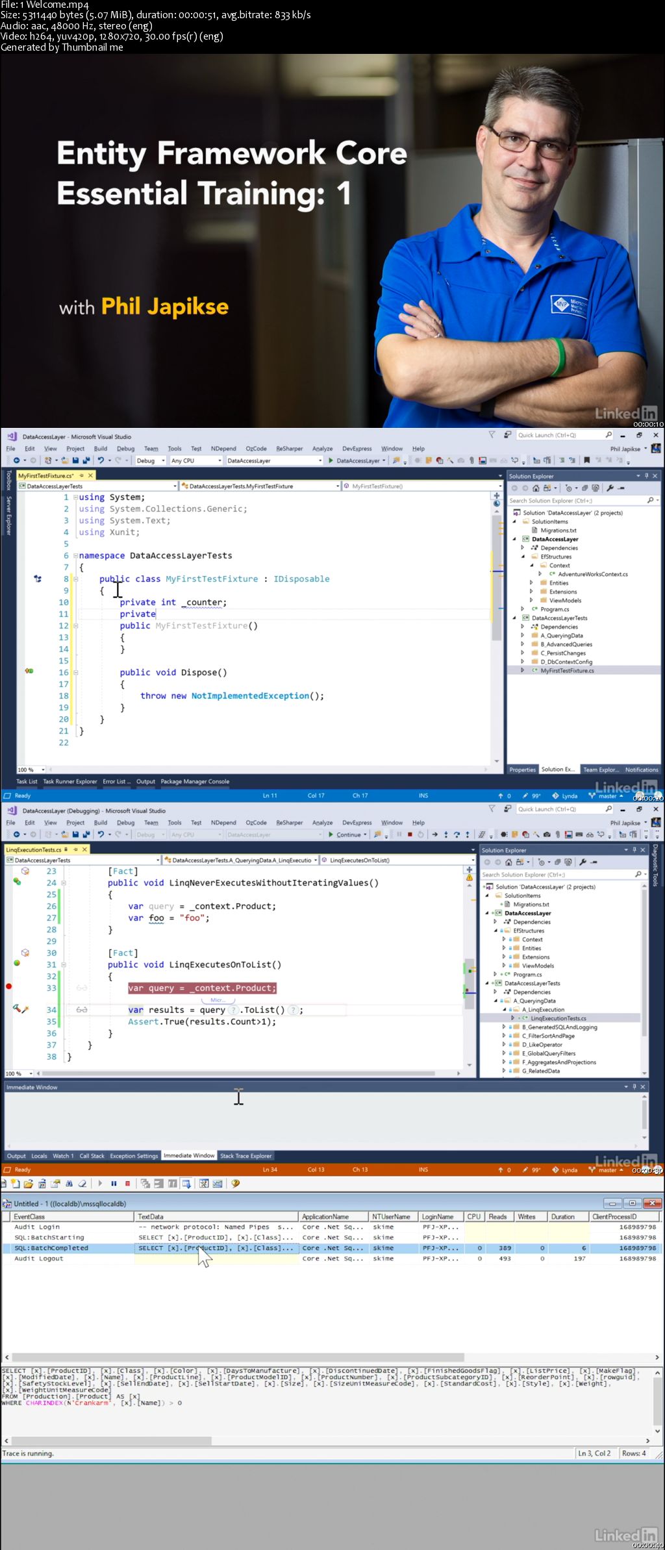Open the Toolbox side tab in first window
Image resolution: width=665 pixels, height=1550 pixels.
pyautogui.click(x=8, y=480)
